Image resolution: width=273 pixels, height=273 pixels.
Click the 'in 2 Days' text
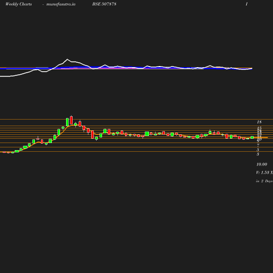coord(264,181)
